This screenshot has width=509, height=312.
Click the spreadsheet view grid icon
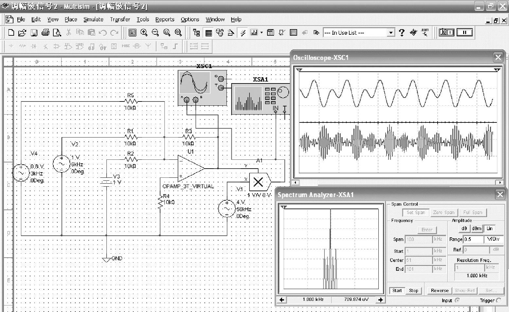(x=209, y=32)
